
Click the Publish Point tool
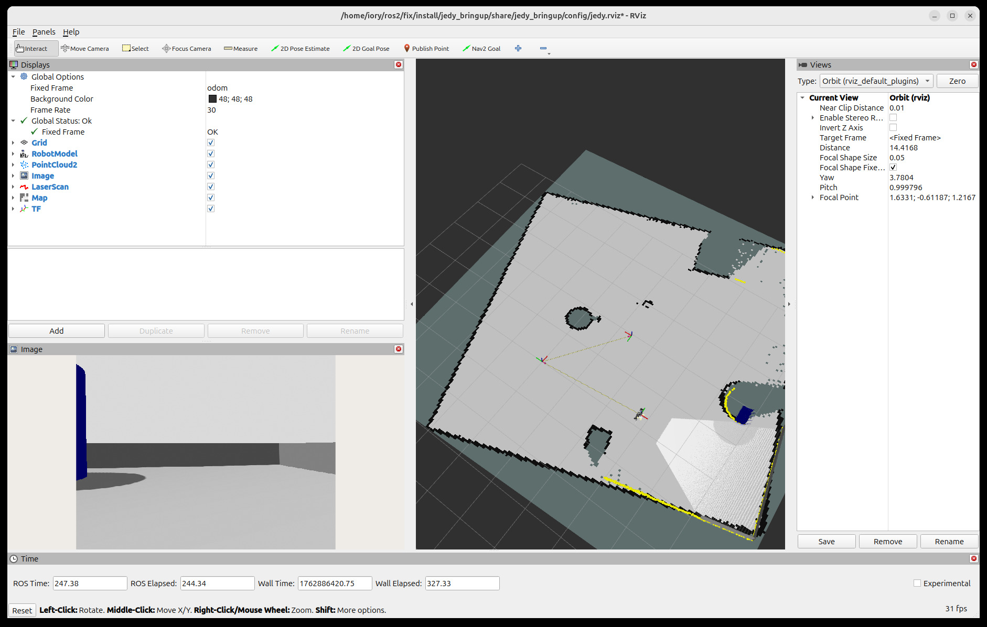pos(426,48)
